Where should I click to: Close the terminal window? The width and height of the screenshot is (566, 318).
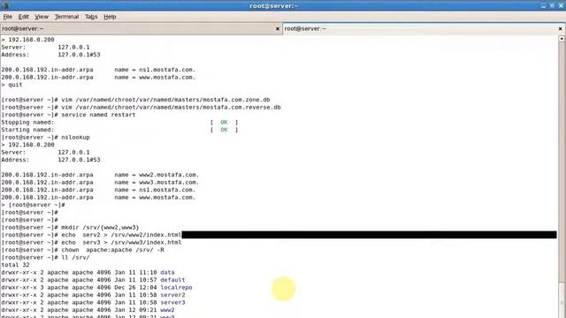561,6
